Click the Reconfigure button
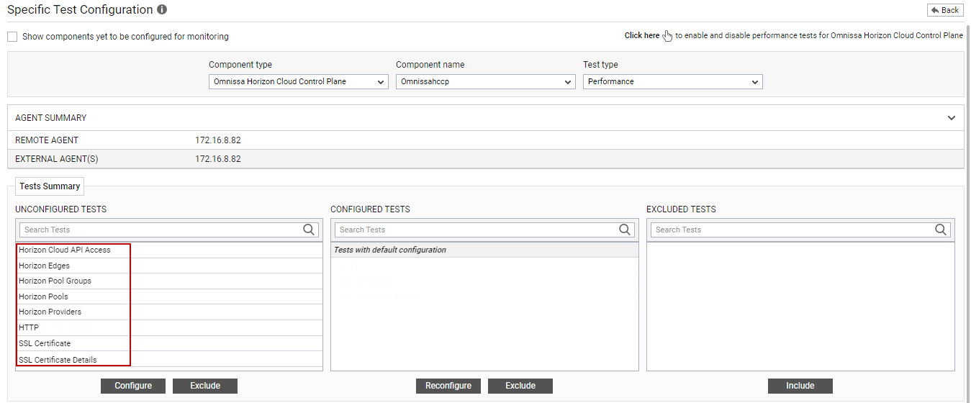 [448, 386]
